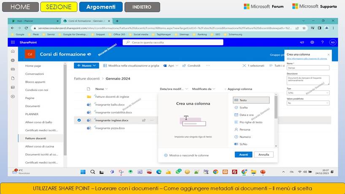Open Documenti in site navigation
The height and width of the screenshot is (194, 345).
[32, 106]
